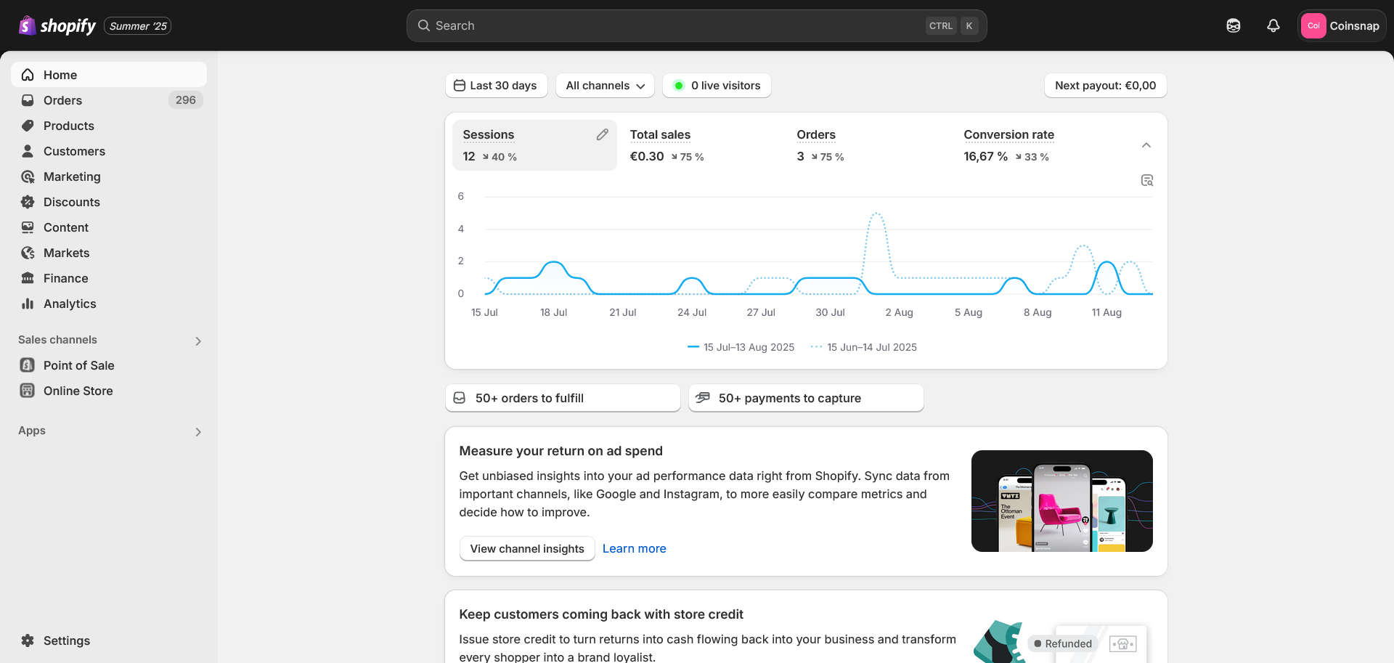Click the pencil edit icon on Sessions card
Viewport: 1394px width, 663px height.
(x=602, y=135)
